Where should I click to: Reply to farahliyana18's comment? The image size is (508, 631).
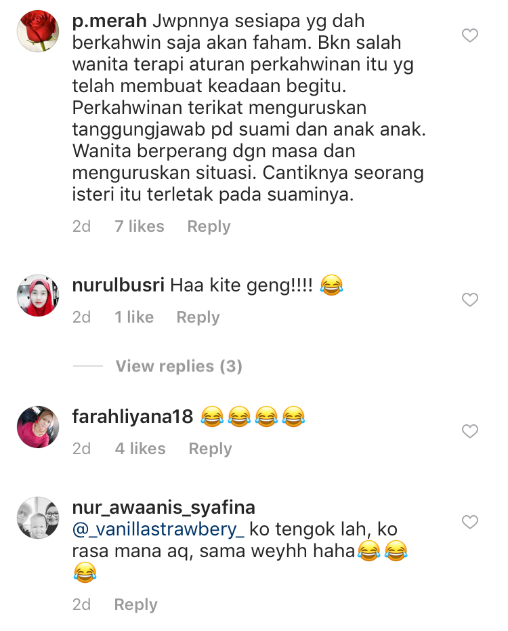click(x=210, y=449)
